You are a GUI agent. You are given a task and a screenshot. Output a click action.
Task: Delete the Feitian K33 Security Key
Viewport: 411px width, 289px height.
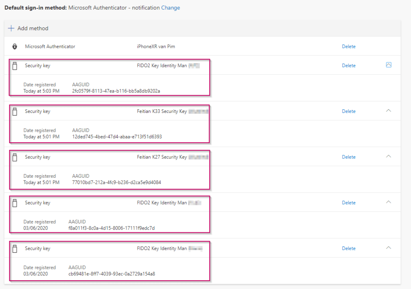pyautogui.click(x=348, y=111)
